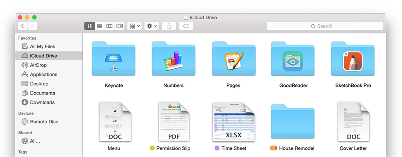Click the Remote Disc icon
The image size is (402, 157).
(x=25, y=122)
